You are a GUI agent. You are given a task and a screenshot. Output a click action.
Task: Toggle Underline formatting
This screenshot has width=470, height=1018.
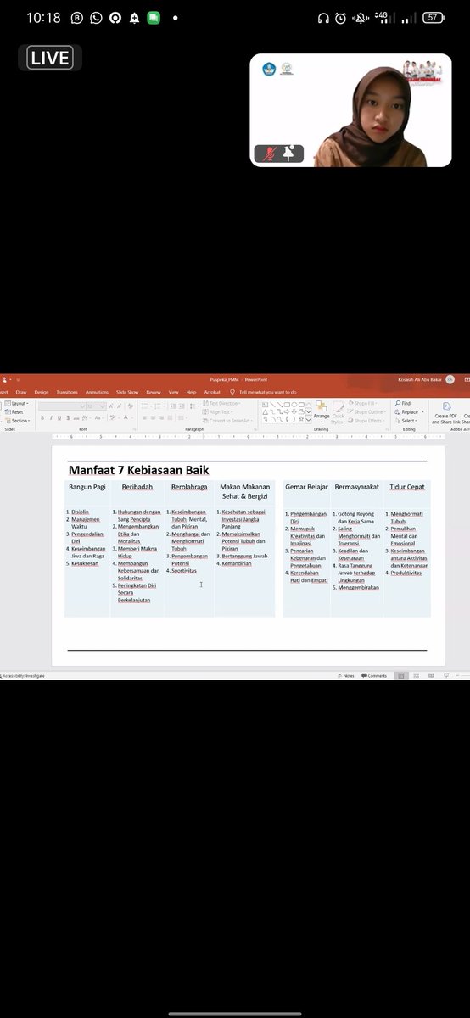59,417
